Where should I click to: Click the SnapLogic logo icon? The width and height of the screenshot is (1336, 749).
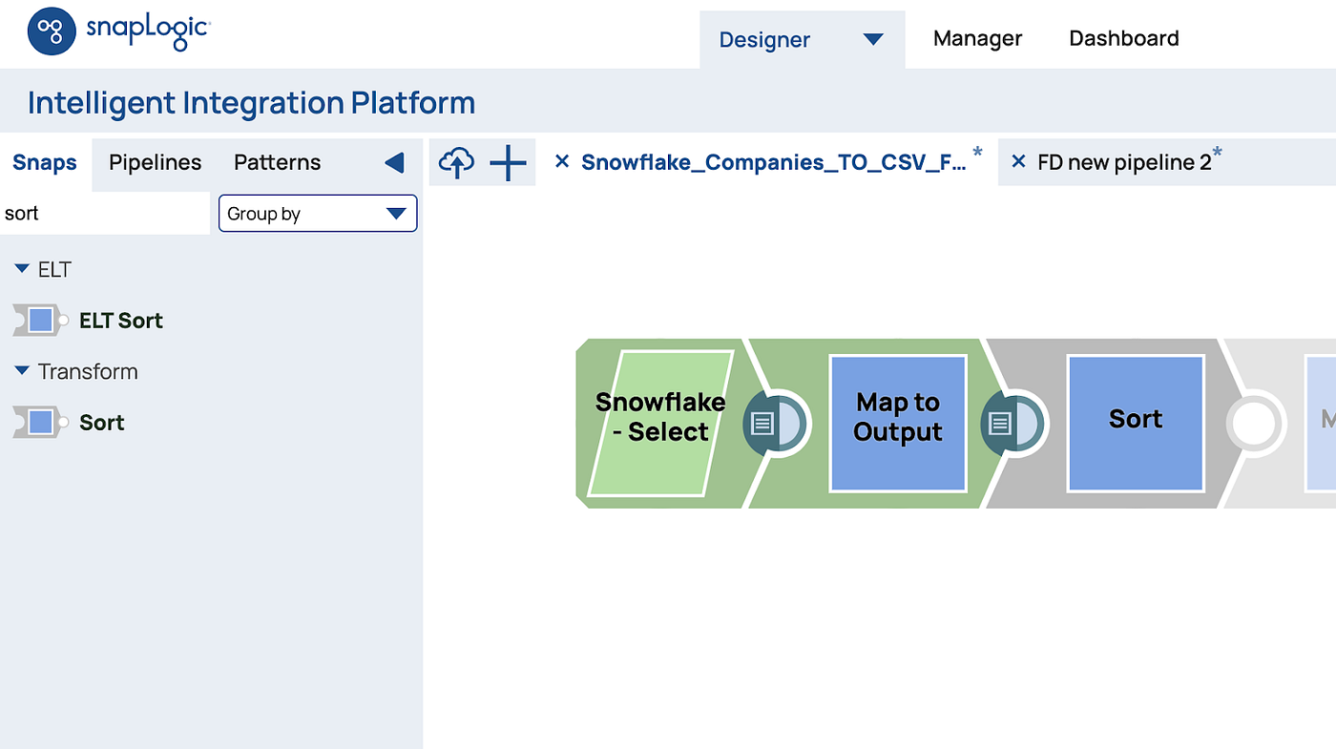[x=50, y=31]
